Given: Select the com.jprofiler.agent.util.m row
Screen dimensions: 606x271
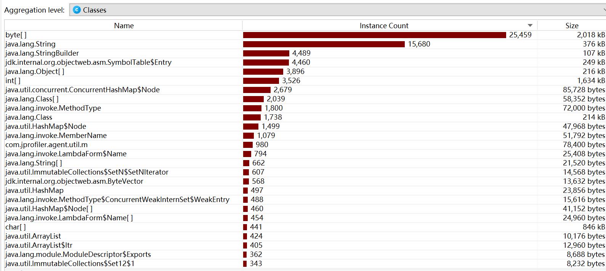Looking at the screenshot, I should 46,144.
